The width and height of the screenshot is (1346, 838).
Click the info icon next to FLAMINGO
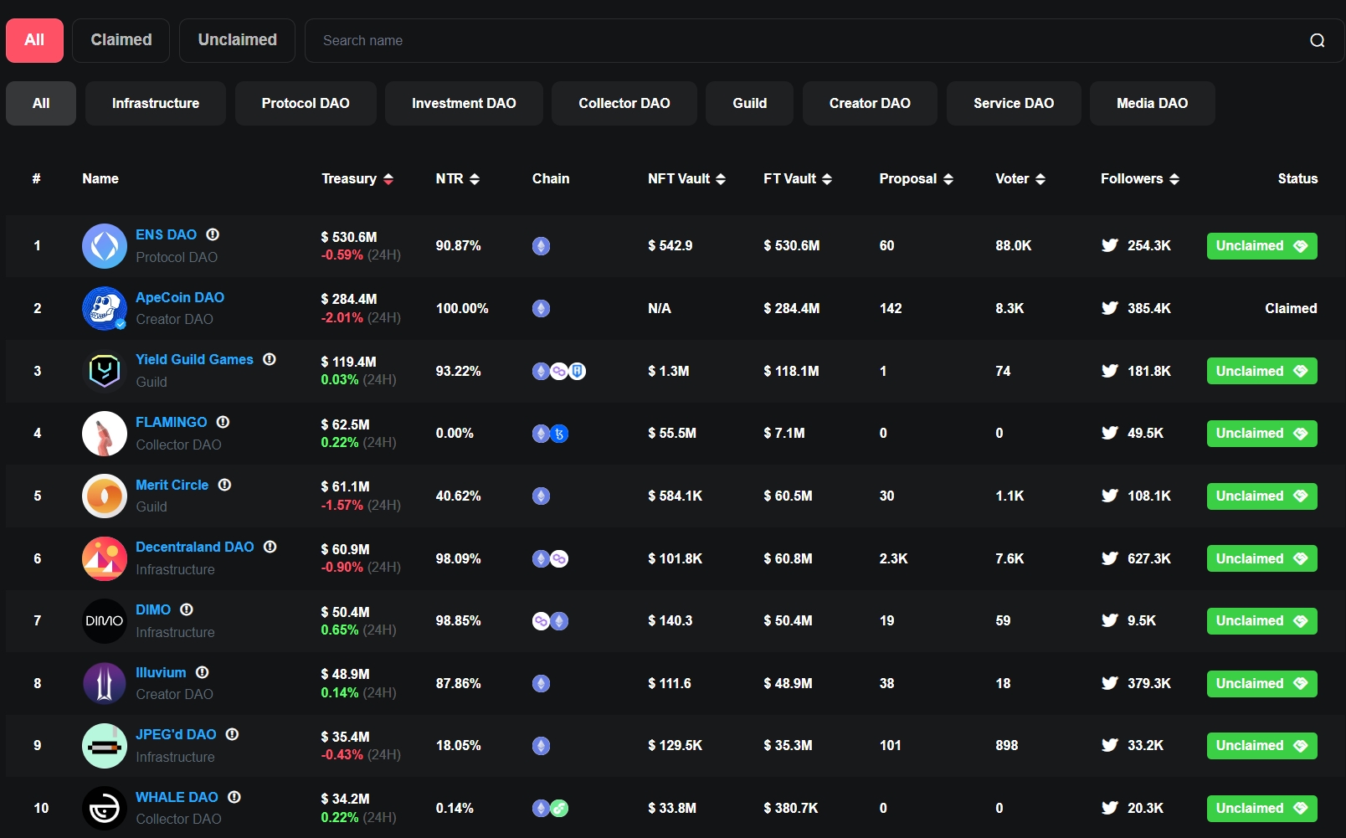[x=223, y=422]
